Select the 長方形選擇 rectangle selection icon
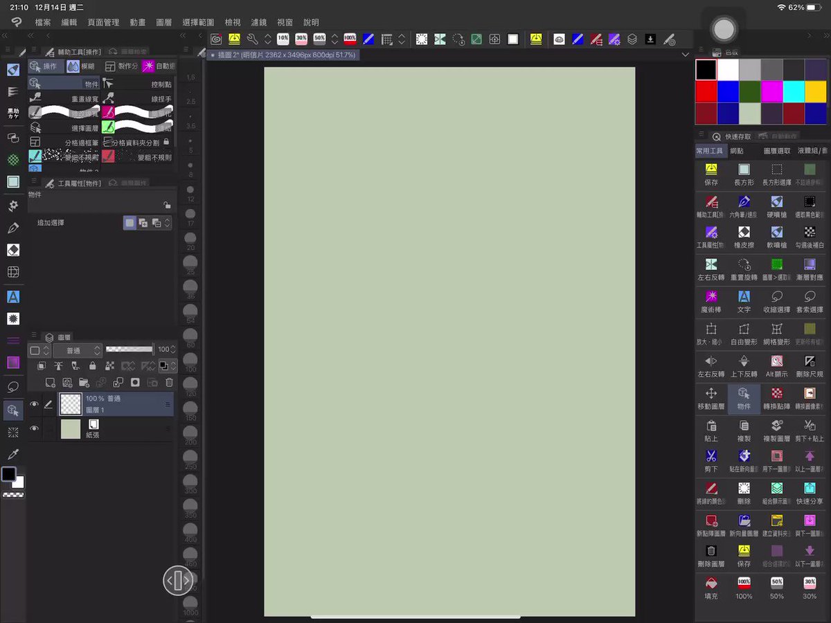 click(x=777, y=170)
